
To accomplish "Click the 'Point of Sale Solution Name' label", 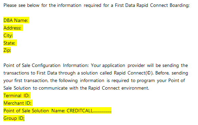I will coord(34,111).
